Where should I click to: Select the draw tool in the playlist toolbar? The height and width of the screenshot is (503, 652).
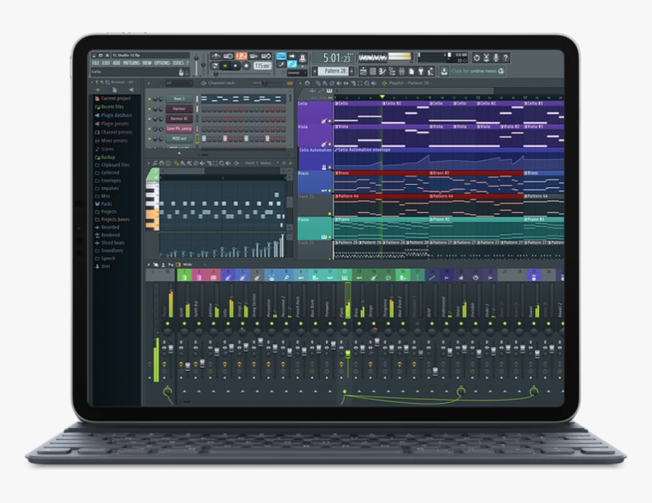pyautogui.click(x=318, y=83)
